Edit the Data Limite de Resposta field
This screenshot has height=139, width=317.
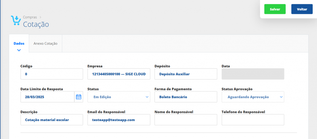(x=47, y=97)
